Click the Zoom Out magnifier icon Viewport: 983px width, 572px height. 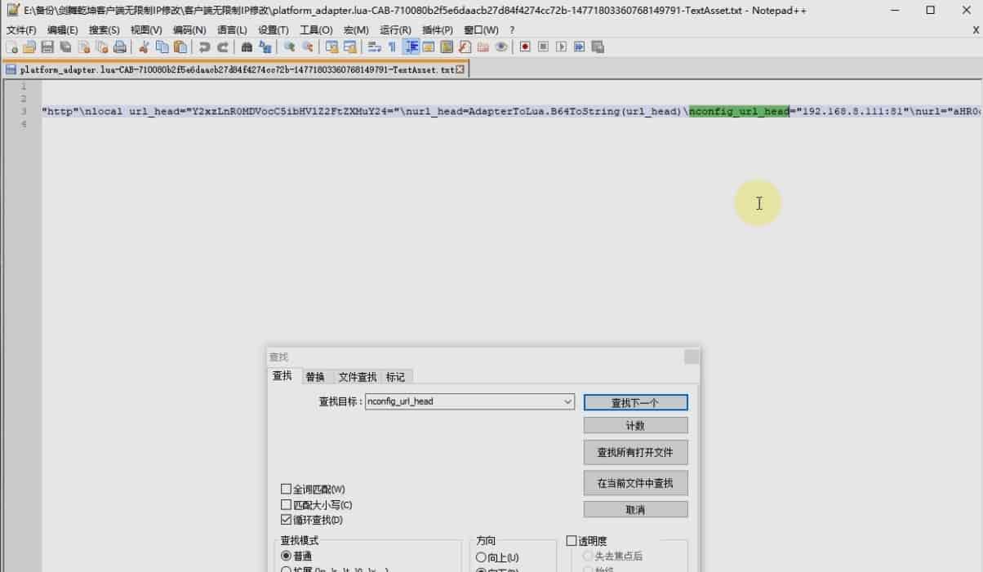(x=307, y=47)
